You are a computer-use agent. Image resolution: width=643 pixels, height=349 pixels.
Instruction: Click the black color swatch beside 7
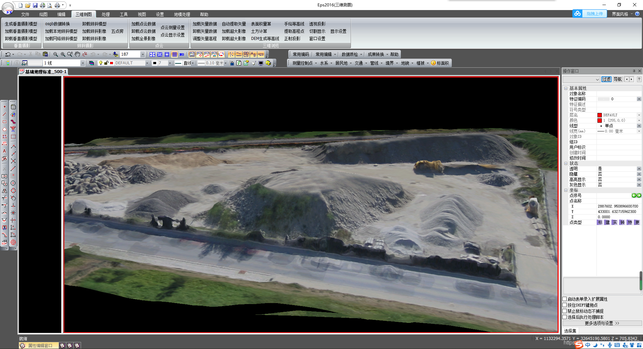155,63
